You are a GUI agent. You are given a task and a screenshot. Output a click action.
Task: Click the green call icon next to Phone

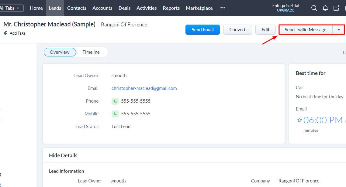coord(115,101)
